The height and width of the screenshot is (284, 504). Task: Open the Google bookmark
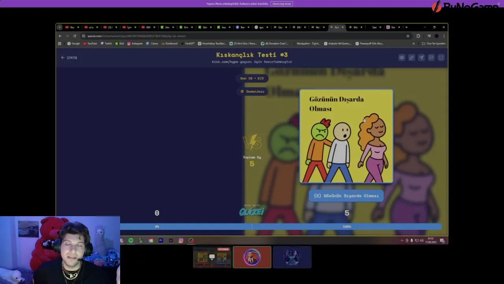coord(74,43)
